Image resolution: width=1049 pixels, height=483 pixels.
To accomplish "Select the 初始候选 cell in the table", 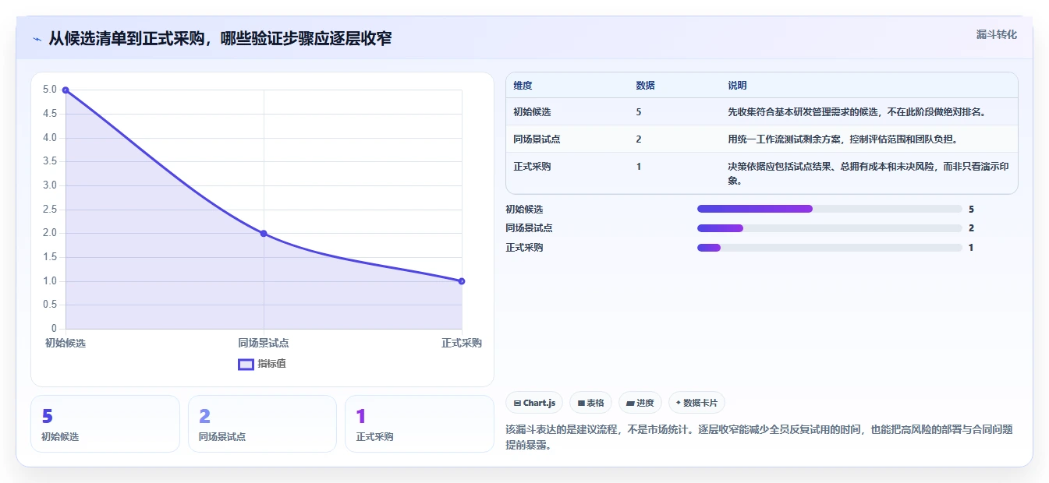I will [x=532, y=112].
